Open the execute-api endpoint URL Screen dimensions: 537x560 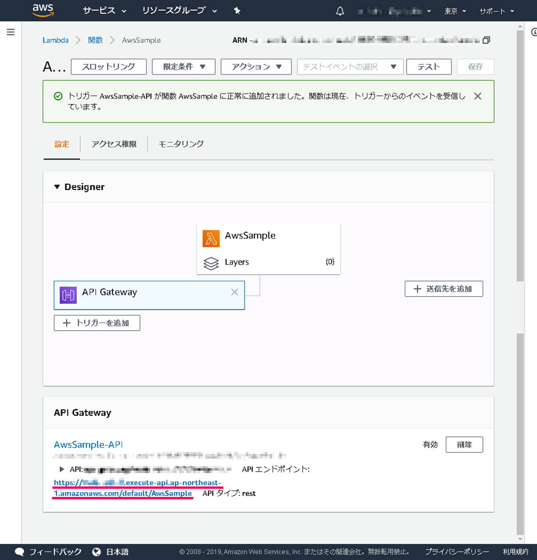pos(137,488)
